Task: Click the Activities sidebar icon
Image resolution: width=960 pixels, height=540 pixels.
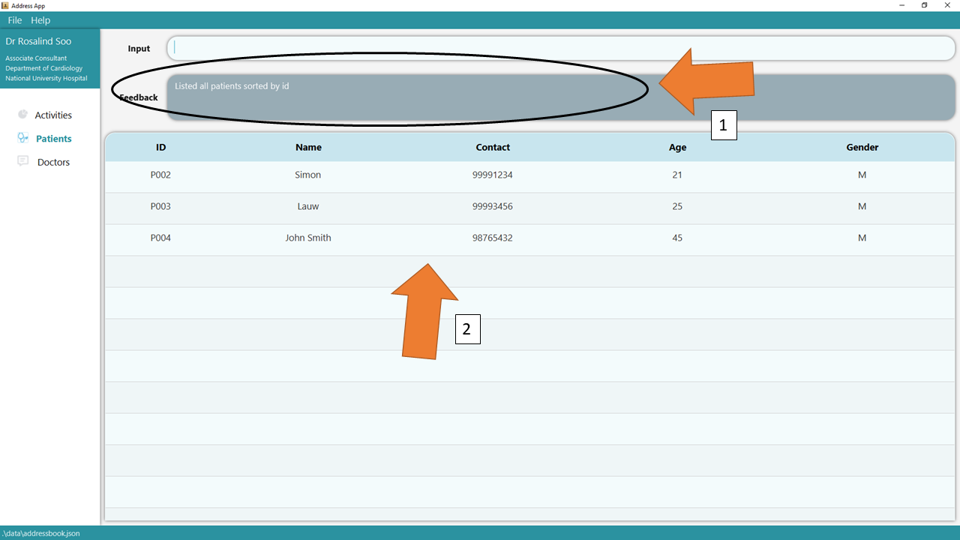Action: [22, 115]
